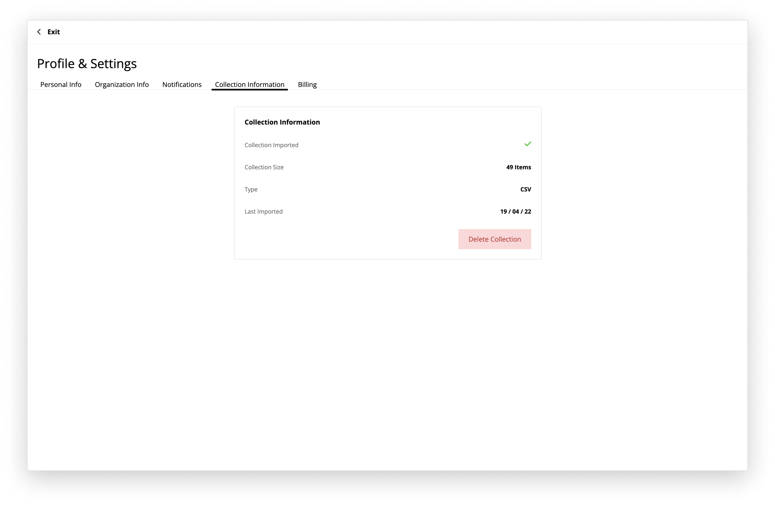This screenshot has height=505, width=775.
Task: Select the CSV type value
Action: (x=526, y=189)
